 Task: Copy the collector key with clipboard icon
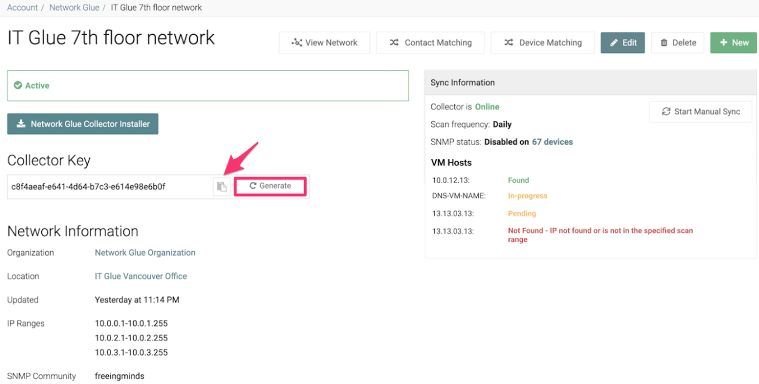coord(222,186)
